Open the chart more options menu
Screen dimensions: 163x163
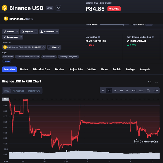tap(156, 82)
